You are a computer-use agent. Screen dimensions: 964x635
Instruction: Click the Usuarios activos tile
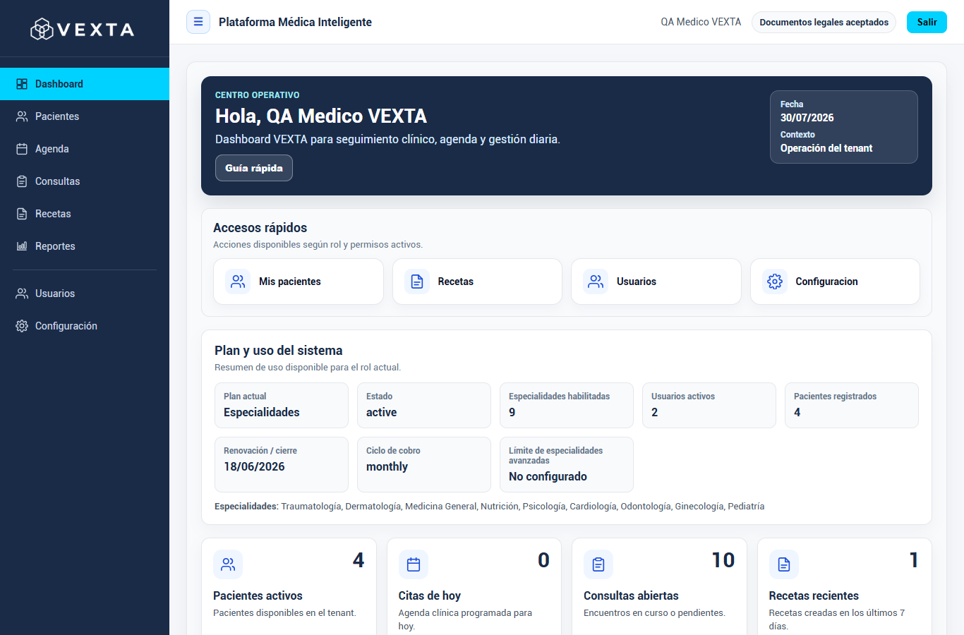(709, 405)
